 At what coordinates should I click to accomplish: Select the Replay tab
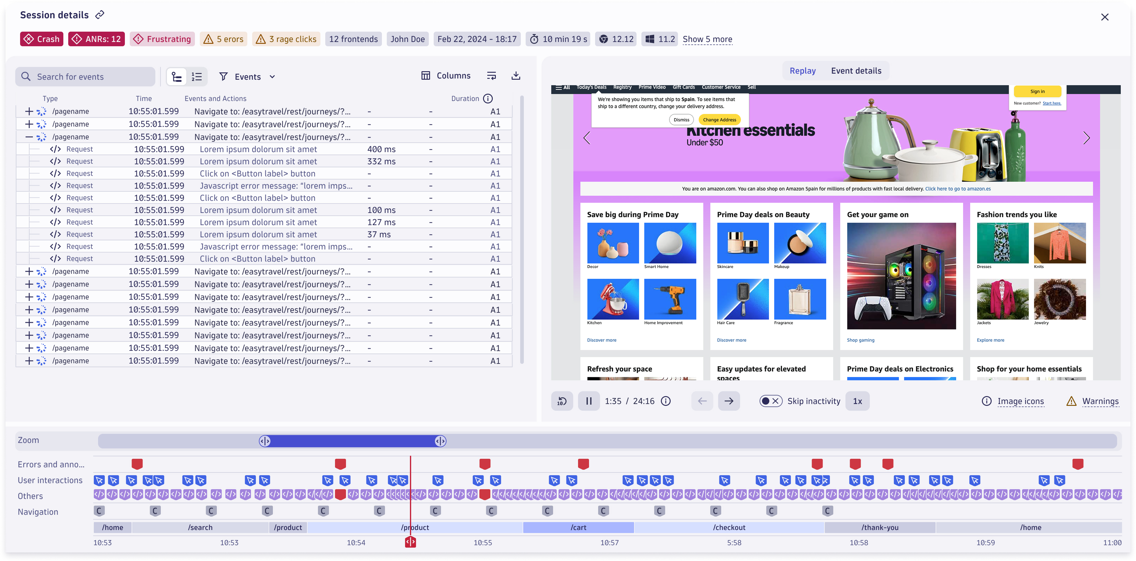[802, 71]
